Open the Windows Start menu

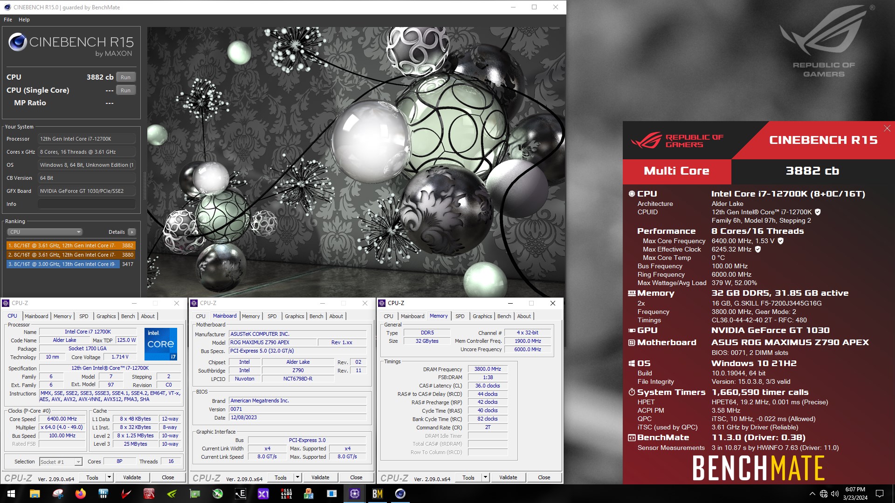point(11,494)
